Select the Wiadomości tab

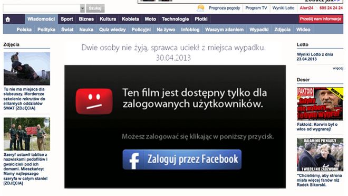pyautogui.click(x=41, y=19)
